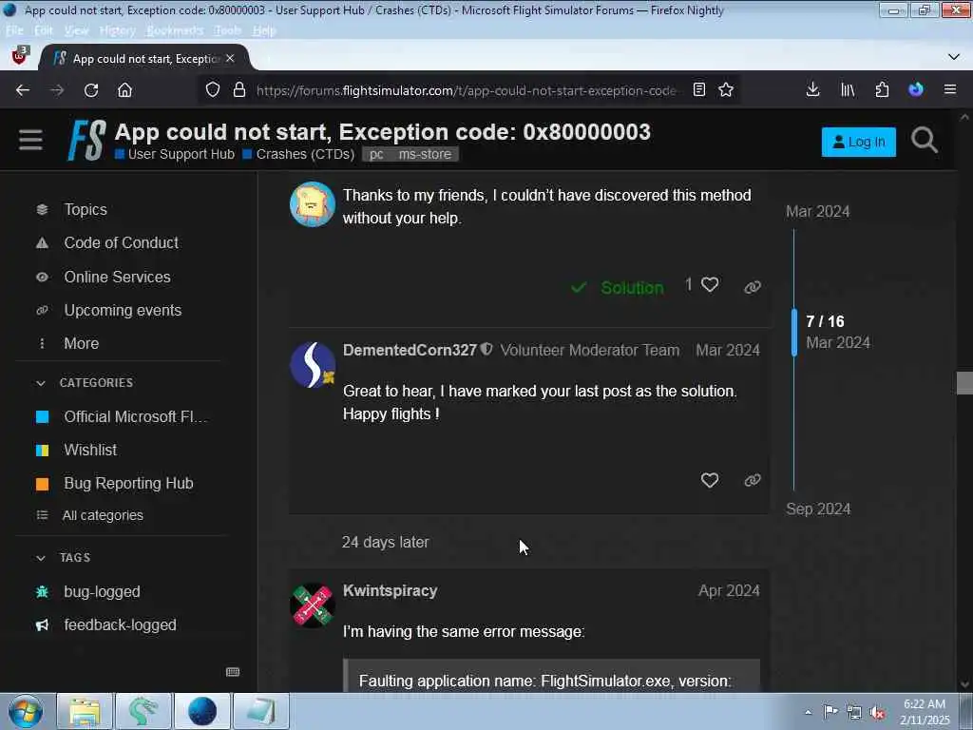The image size is (973, 730).
Task: Click the address bar URL field
Action: point(466,90)
